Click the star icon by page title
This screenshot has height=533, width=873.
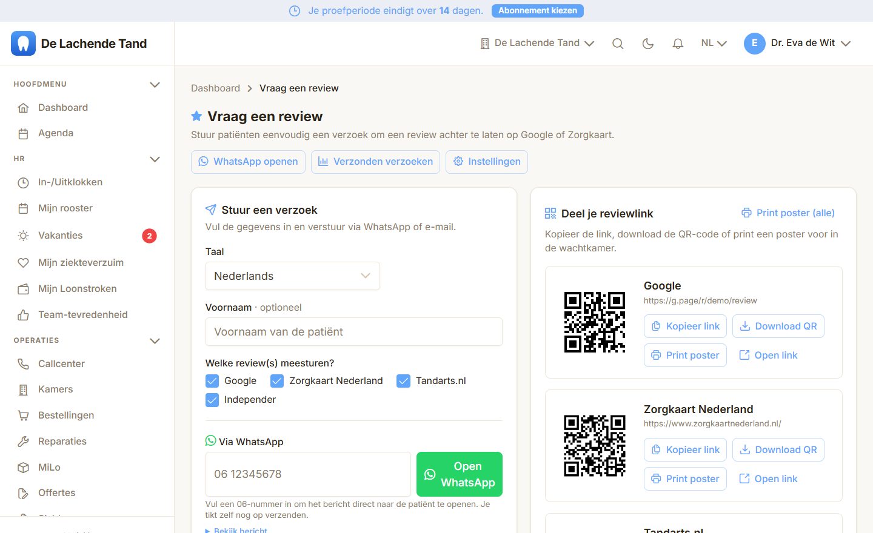point(196,116)
